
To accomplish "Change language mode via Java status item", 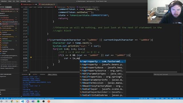I will click(x=167, y=98).
